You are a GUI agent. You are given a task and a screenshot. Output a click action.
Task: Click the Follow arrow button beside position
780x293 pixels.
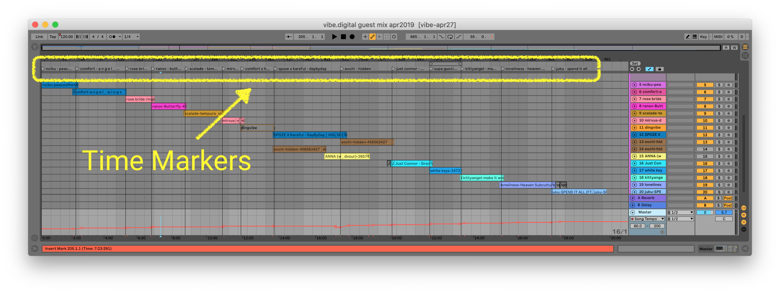pos(289,37)
